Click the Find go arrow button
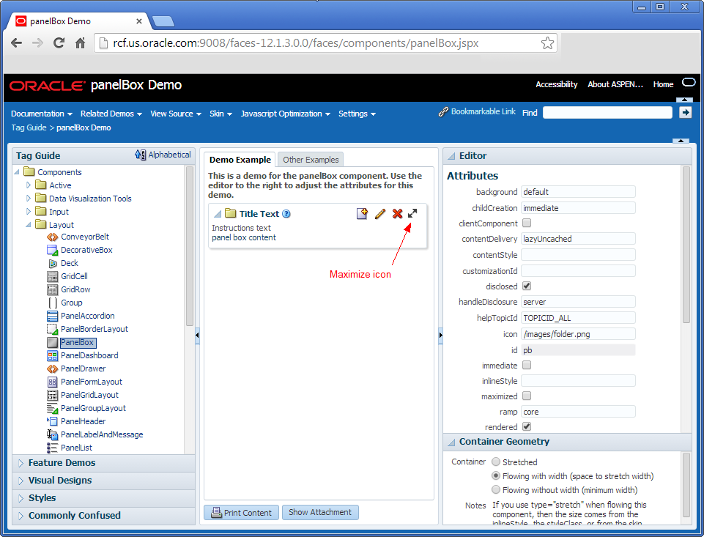The height and width of the screenshot is (537, 704). click(685, 112)
